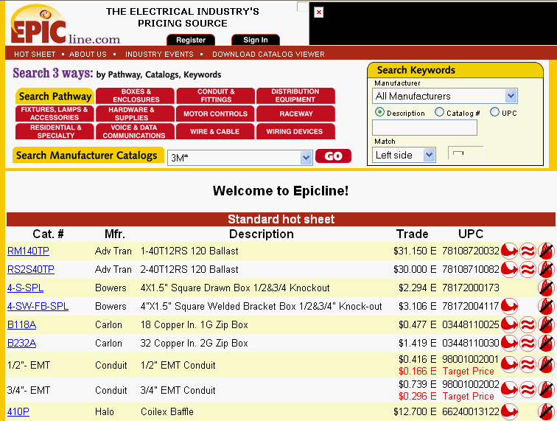Click curved arrow icon in B118A row
The image size is (557, 421).
(x=509, y=324)
